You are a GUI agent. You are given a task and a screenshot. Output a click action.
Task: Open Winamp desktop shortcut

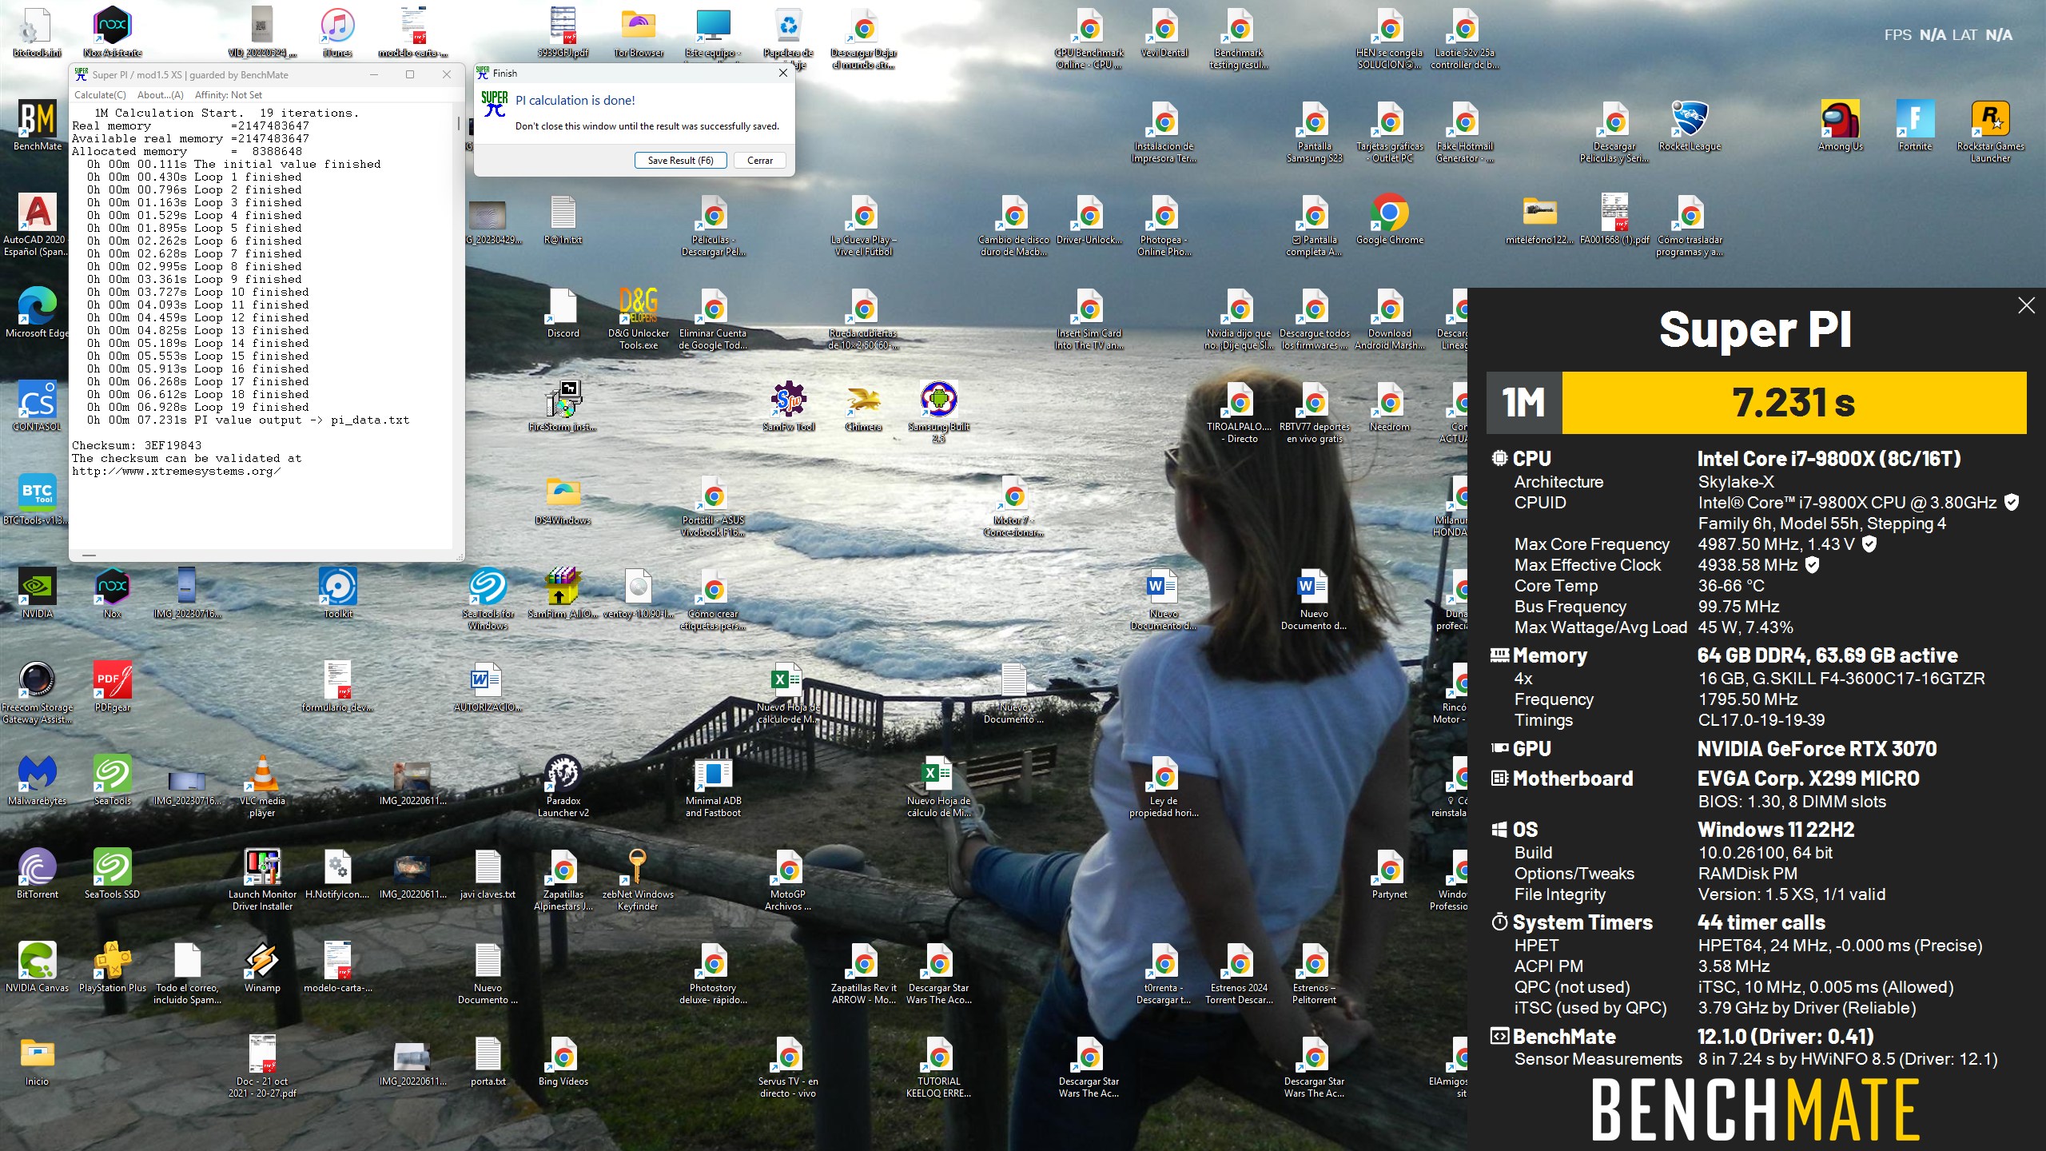(x=262, y=967)
